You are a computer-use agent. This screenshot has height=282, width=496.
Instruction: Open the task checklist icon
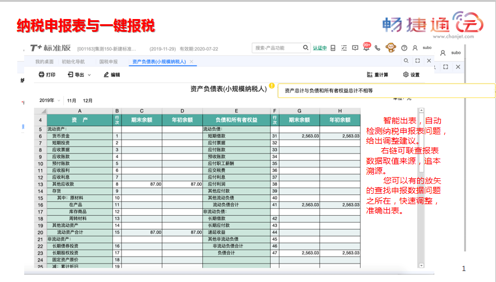click(344, 48)
